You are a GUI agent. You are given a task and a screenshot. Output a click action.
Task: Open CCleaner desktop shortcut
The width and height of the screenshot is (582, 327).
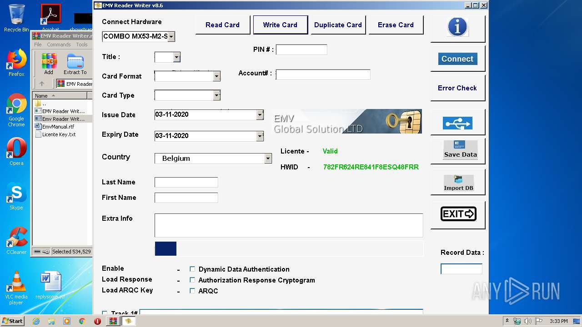(x=16, y=241)
